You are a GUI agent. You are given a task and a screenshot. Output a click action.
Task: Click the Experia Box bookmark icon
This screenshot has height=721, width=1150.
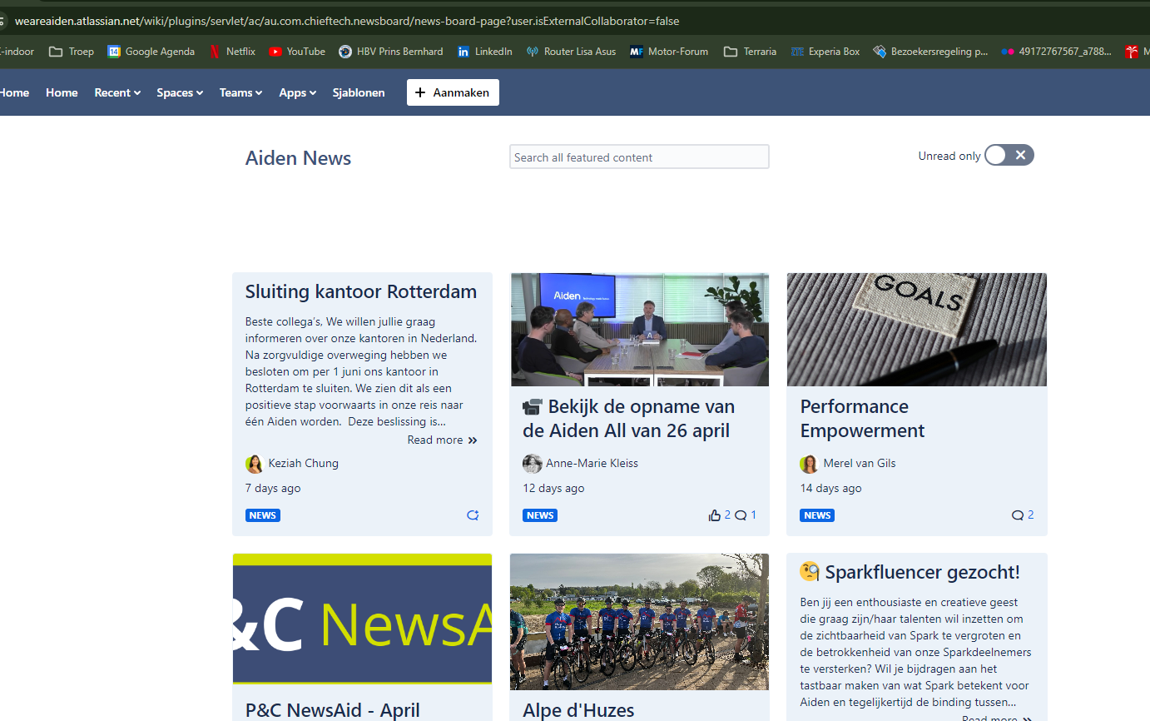coord(797,52)
